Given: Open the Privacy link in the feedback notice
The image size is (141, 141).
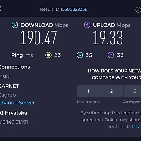Looking at the screenshot, I should coord(136,126).
